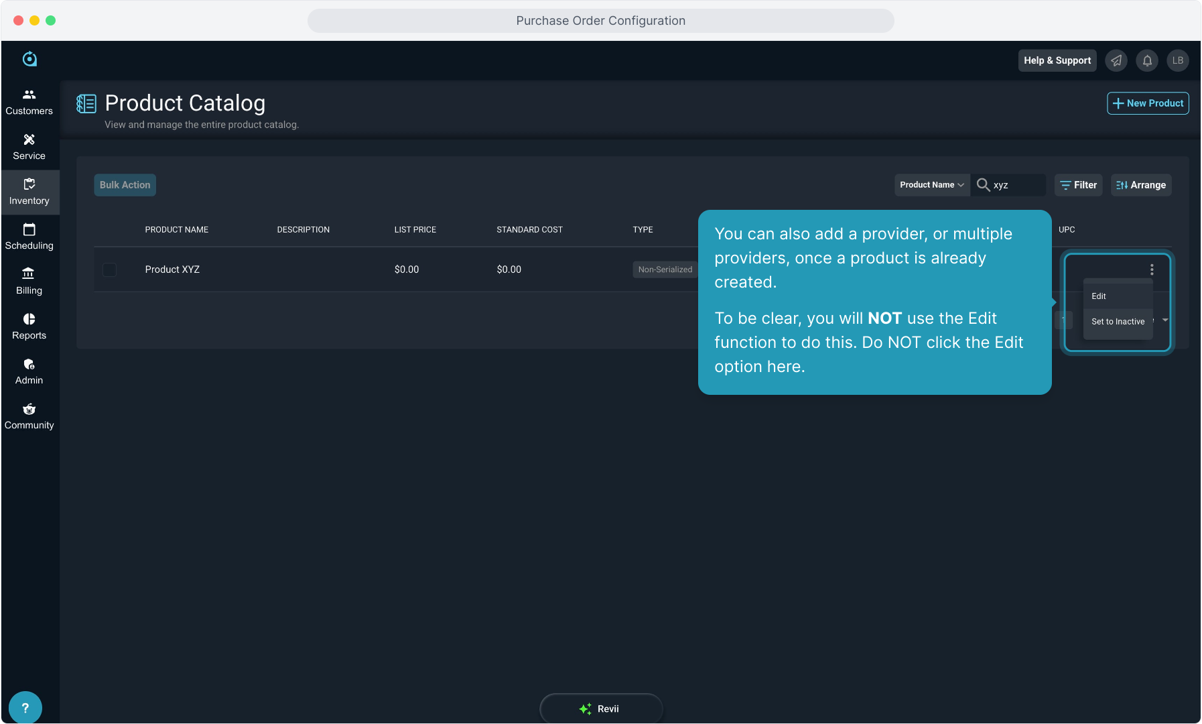Open the three-dot row actions menu
The height and width of the screenshot is (724, 1202).
pyautogui.click(x=1152, y=269)
